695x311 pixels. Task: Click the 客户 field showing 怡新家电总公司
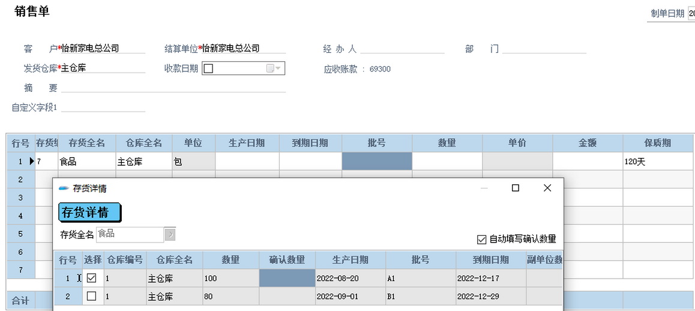(102, 49)
